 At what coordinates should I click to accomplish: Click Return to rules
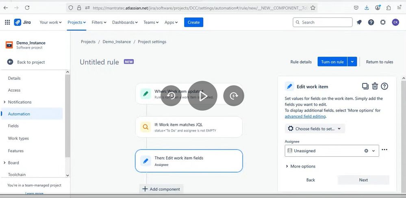tap(380, 62)
